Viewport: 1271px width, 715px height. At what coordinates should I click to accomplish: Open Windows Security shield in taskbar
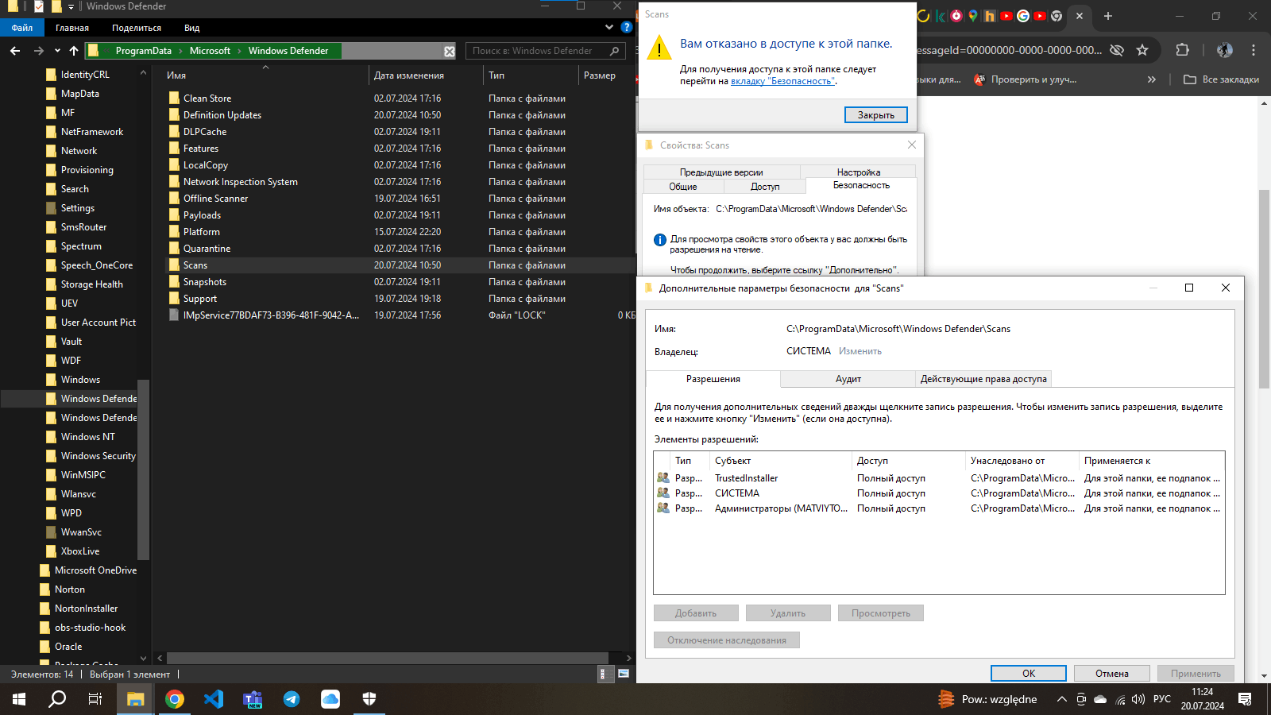click(x=369, y=699)
